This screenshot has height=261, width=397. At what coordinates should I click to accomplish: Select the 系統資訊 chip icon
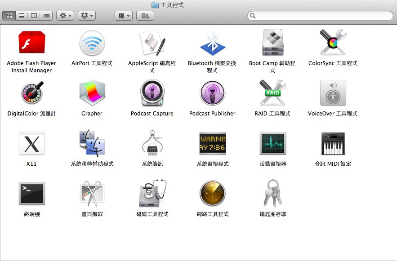pos(152,142)
